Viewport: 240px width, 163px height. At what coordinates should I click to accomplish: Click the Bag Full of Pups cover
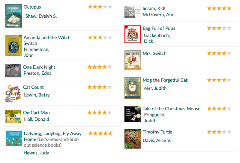pos(132,34)
